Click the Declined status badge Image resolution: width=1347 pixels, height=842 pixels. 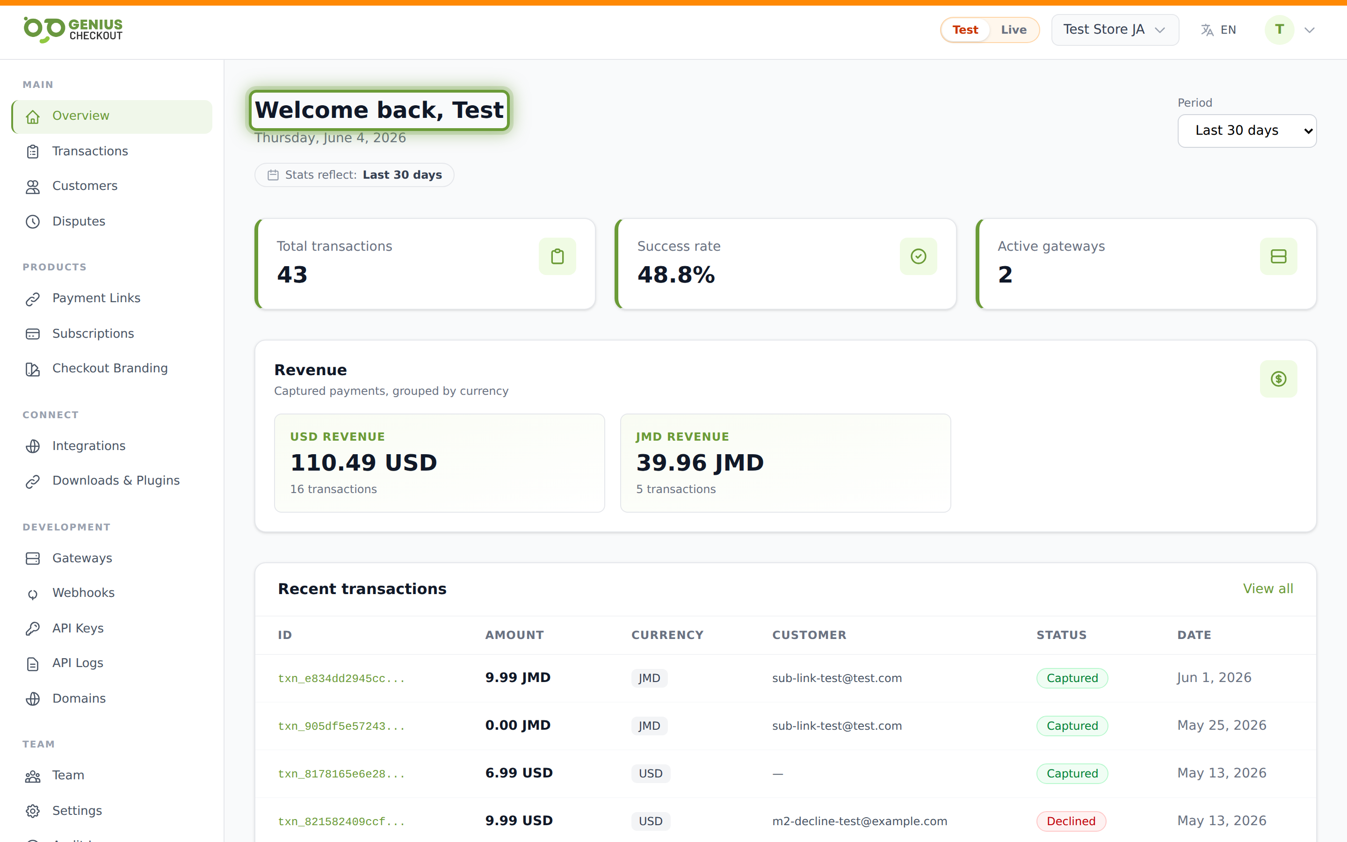(x=1071, y=821)
